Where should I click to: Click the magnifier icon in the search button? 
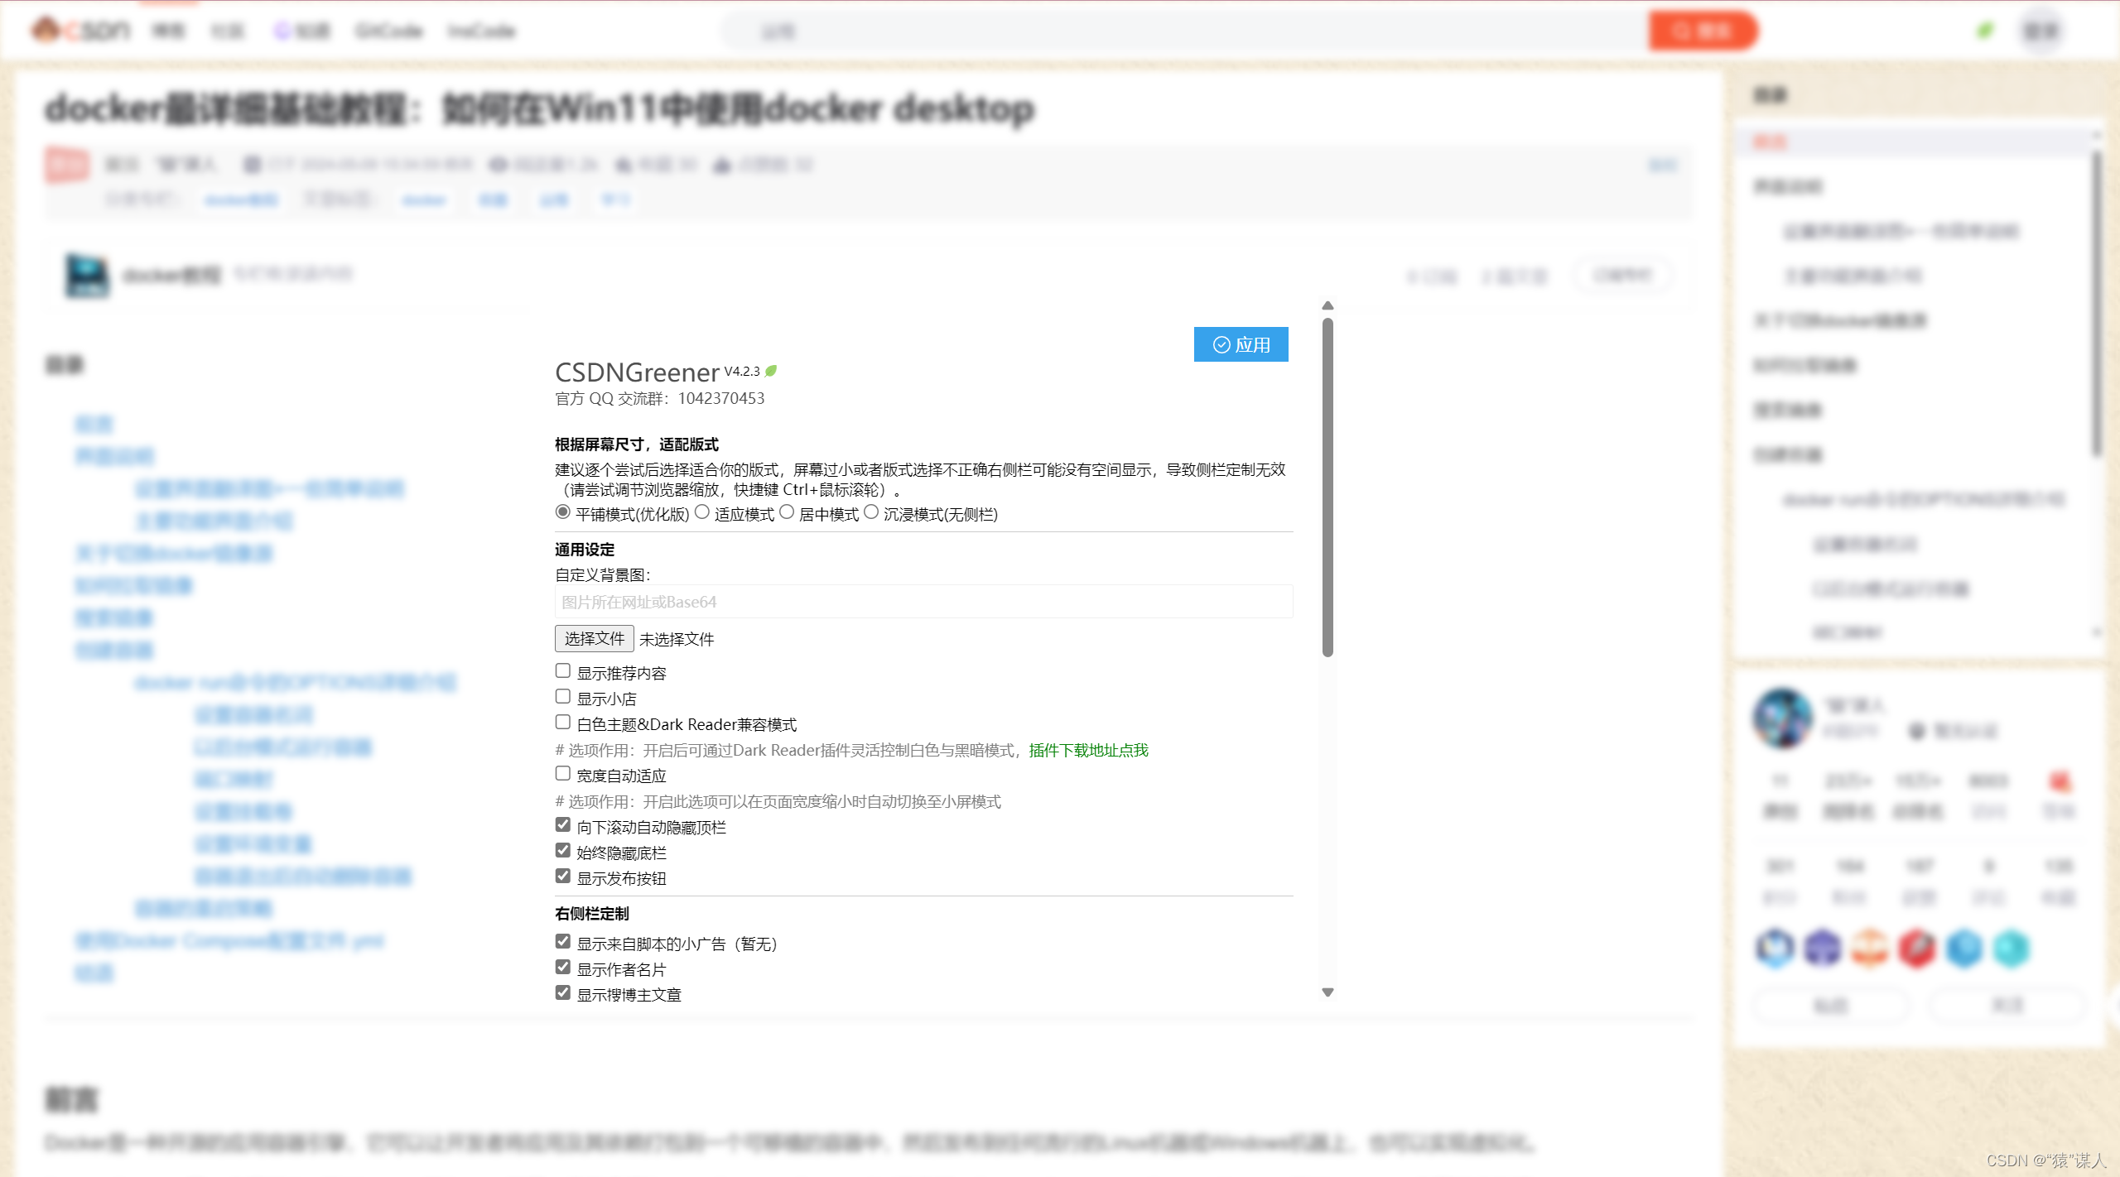tap(1683, 30)
